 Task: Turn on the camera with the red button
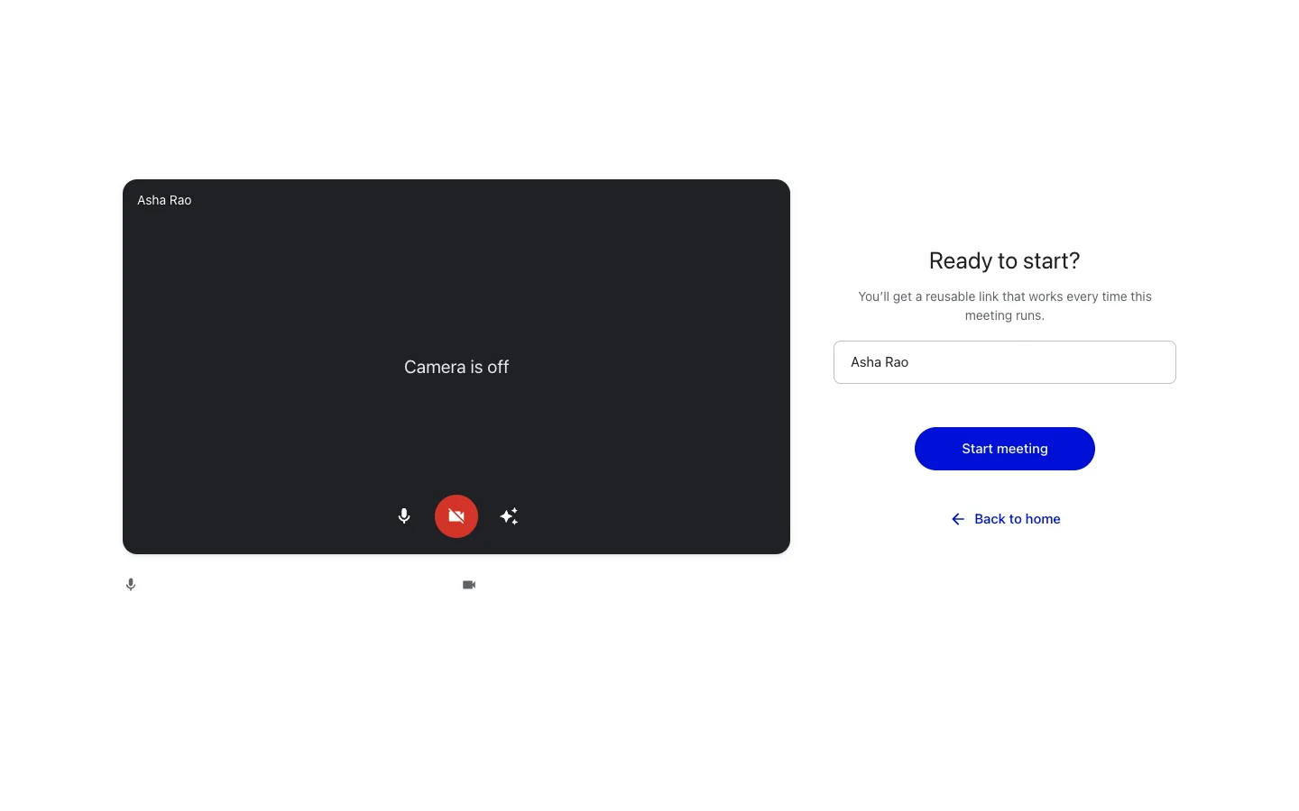pos(456,516)
